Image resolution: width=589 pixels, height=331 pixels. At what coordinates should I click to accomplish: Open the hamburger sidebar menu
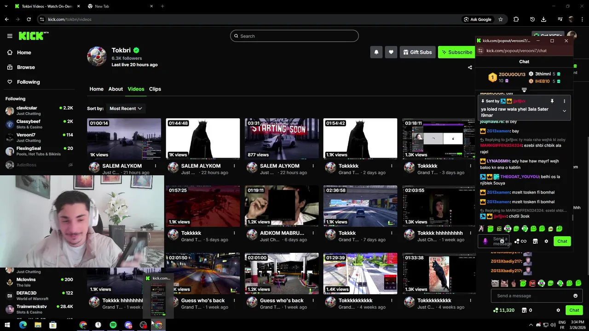click(x=10, y=36)
